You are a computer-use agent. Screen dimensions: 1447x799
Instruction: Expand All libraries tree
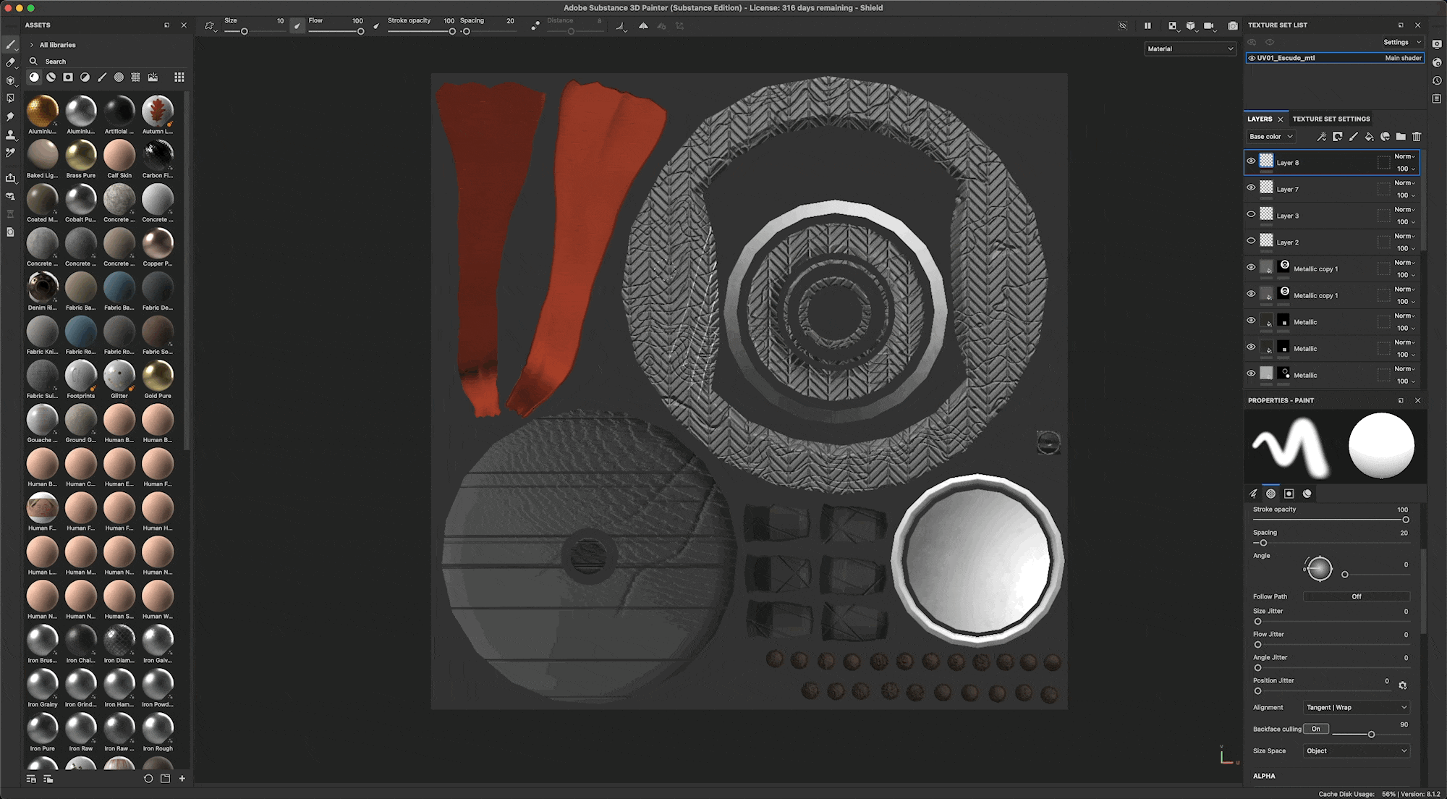(32, 45)
